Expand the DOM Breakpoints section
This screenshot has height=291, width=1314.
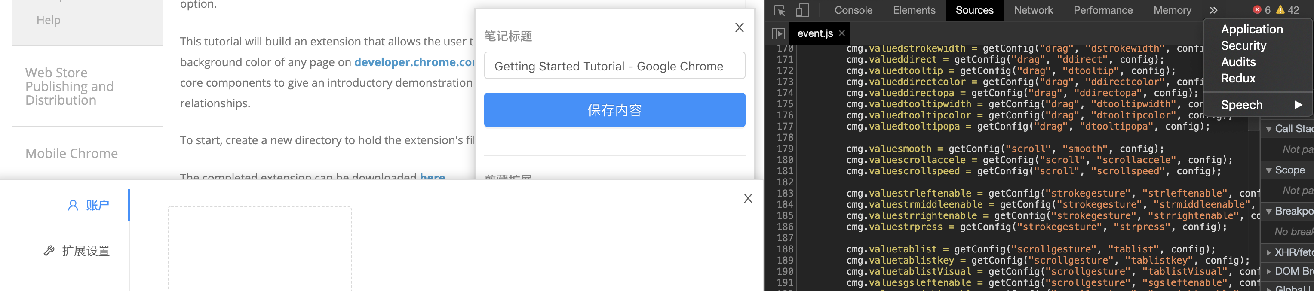click(1269, 271)
